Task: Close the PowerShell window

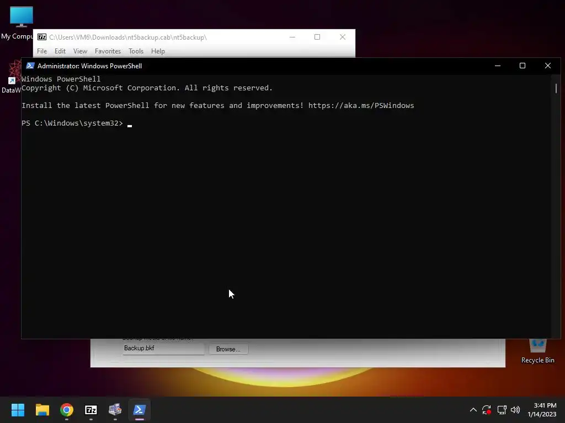Action: 548,66
